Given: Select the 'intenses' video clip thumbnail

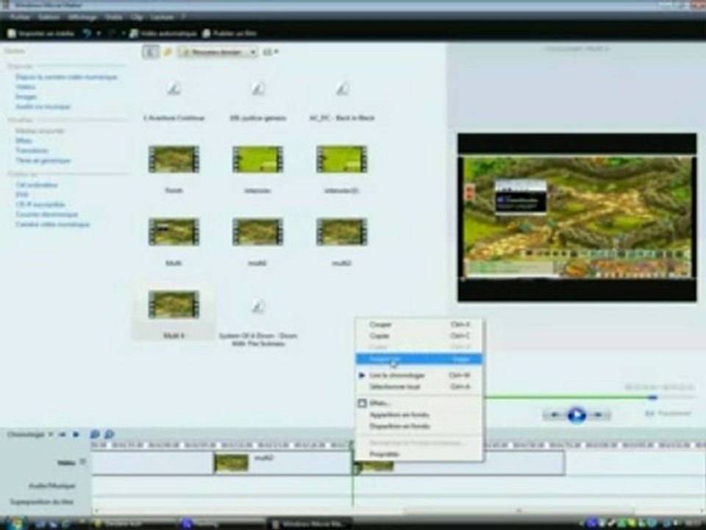Looking at the screenshot, I should pyautogui.click(x=257, y=159).
